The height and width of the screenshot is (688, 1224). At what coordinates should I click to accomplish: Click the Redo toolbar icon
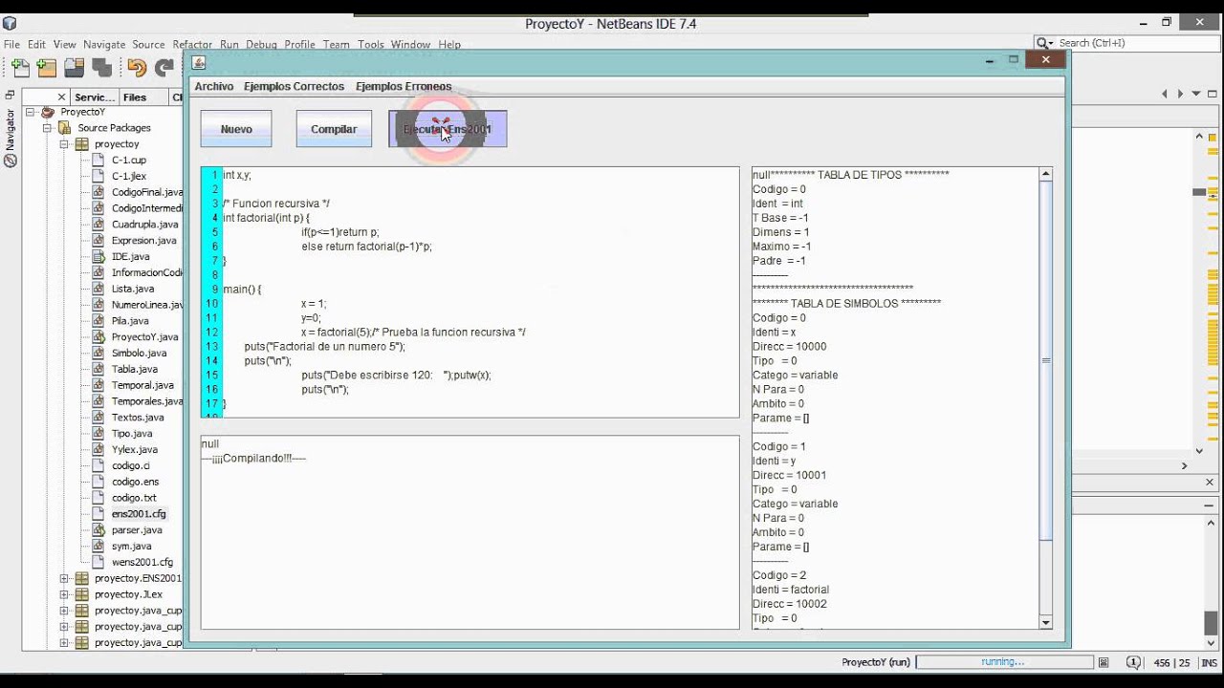click(164, 68)
